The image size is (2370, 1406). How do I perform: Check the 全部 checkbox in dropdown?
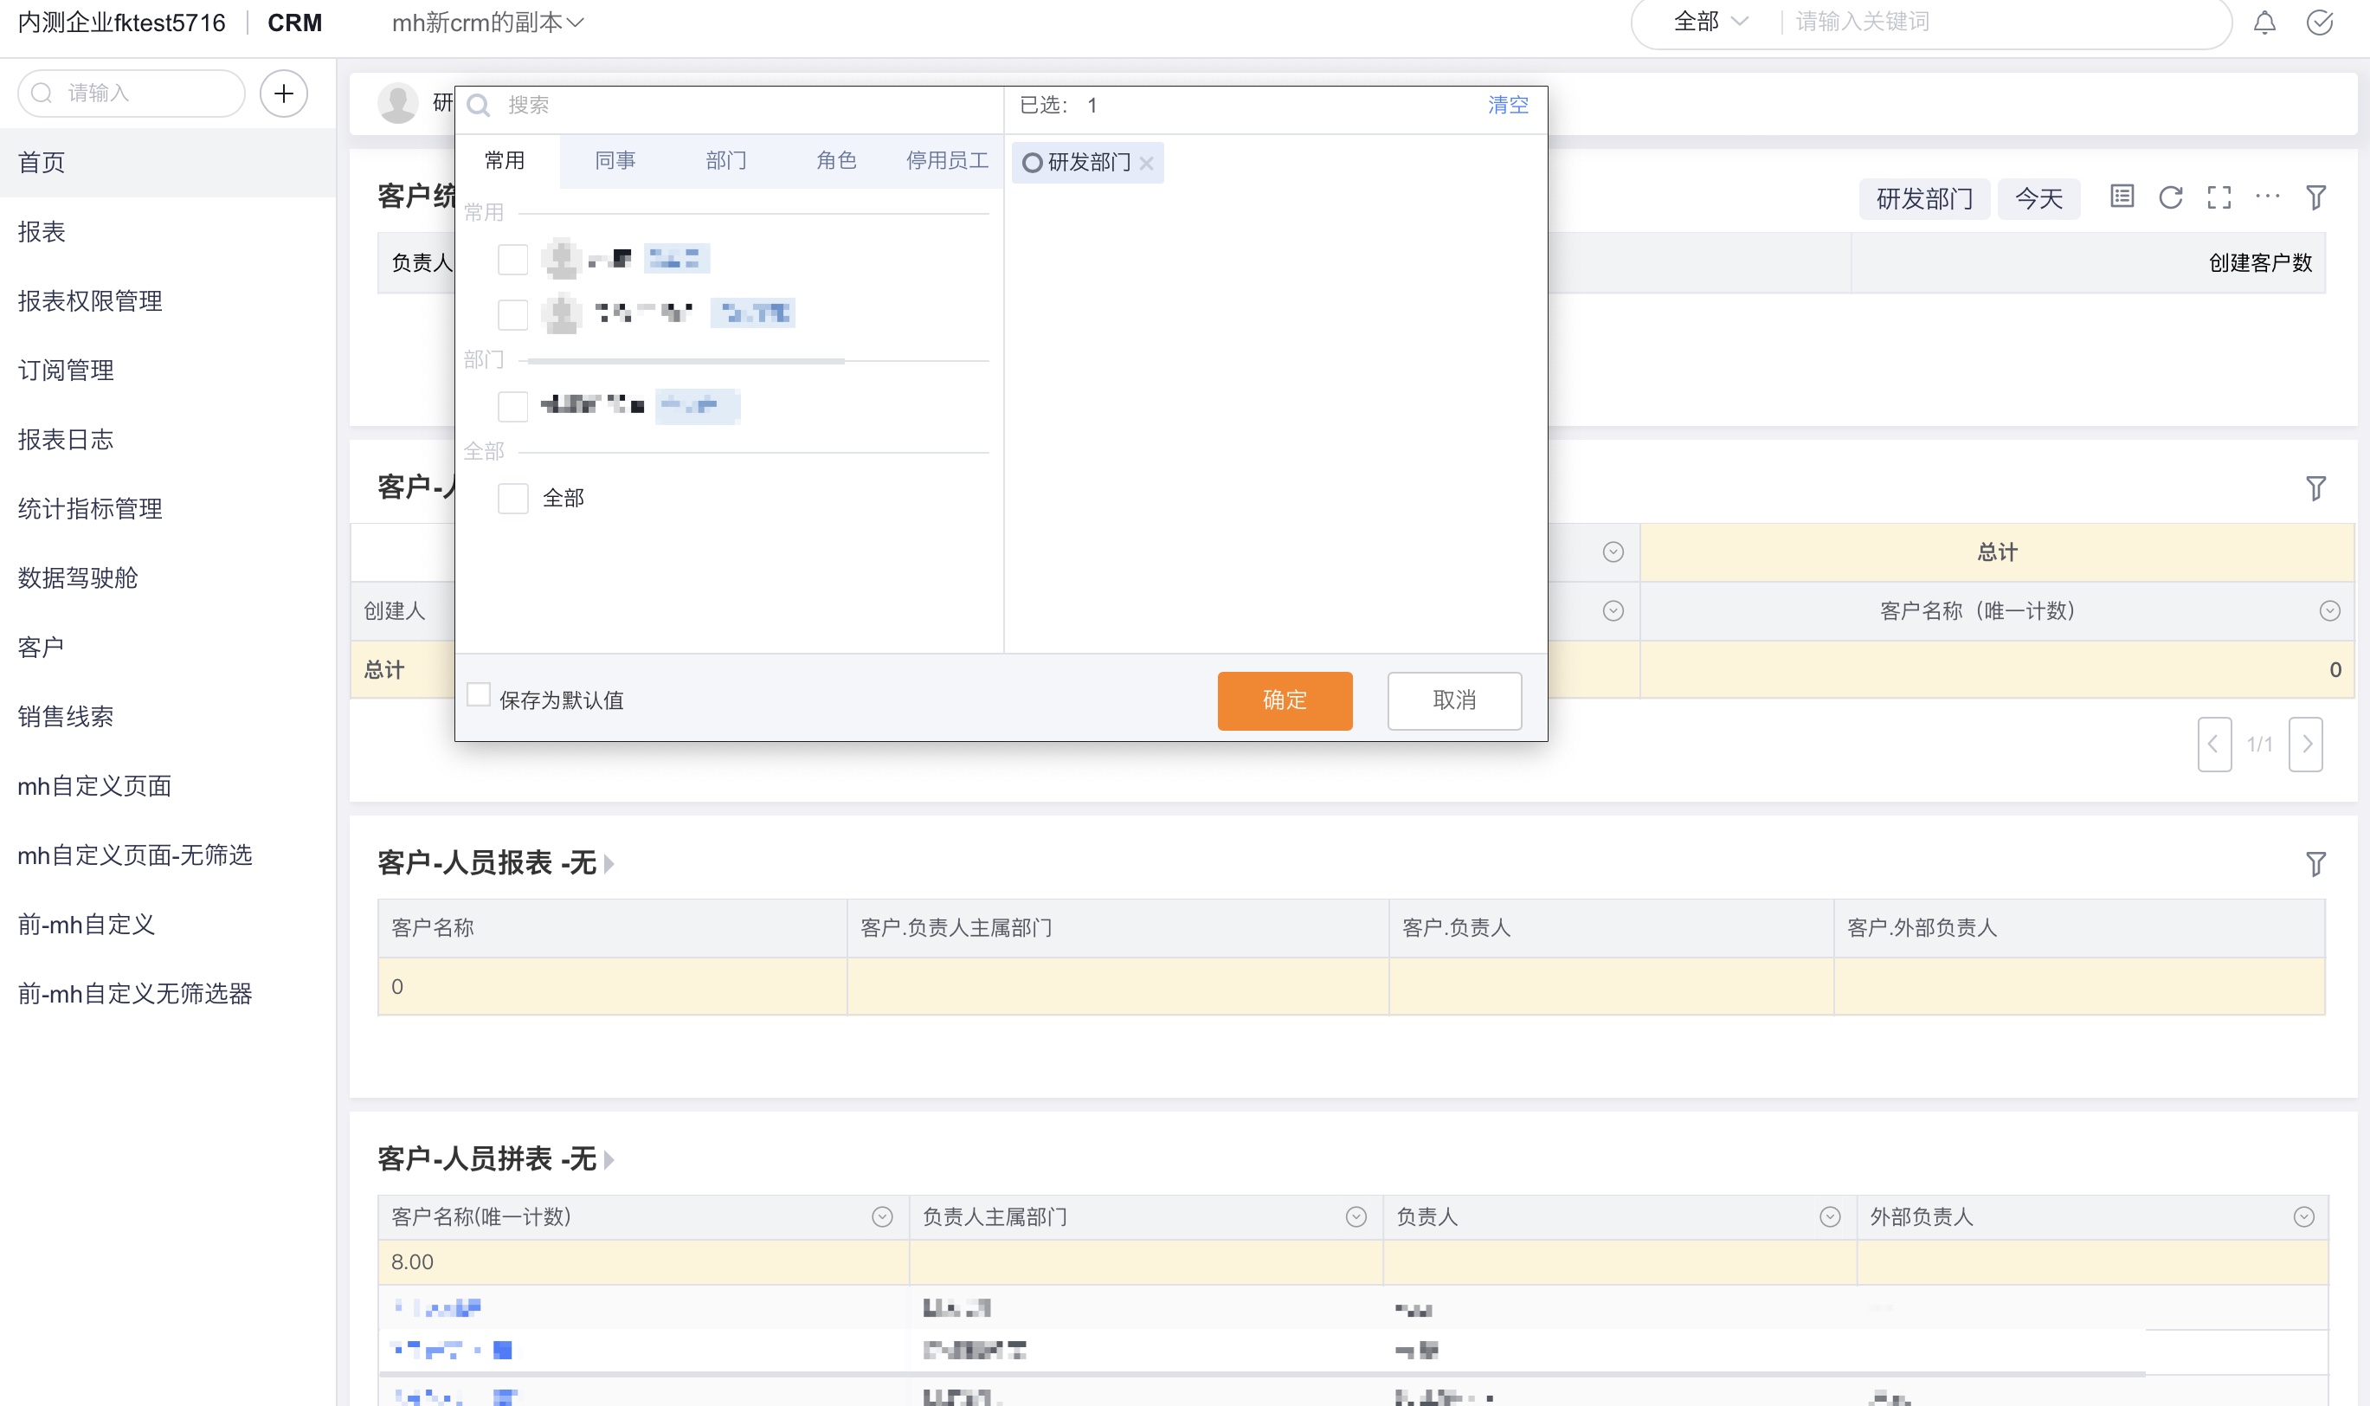pyautogui.click(x=513, y=497)
